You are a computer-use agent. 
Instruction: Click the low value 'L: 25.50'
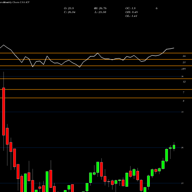click(100, 12)
